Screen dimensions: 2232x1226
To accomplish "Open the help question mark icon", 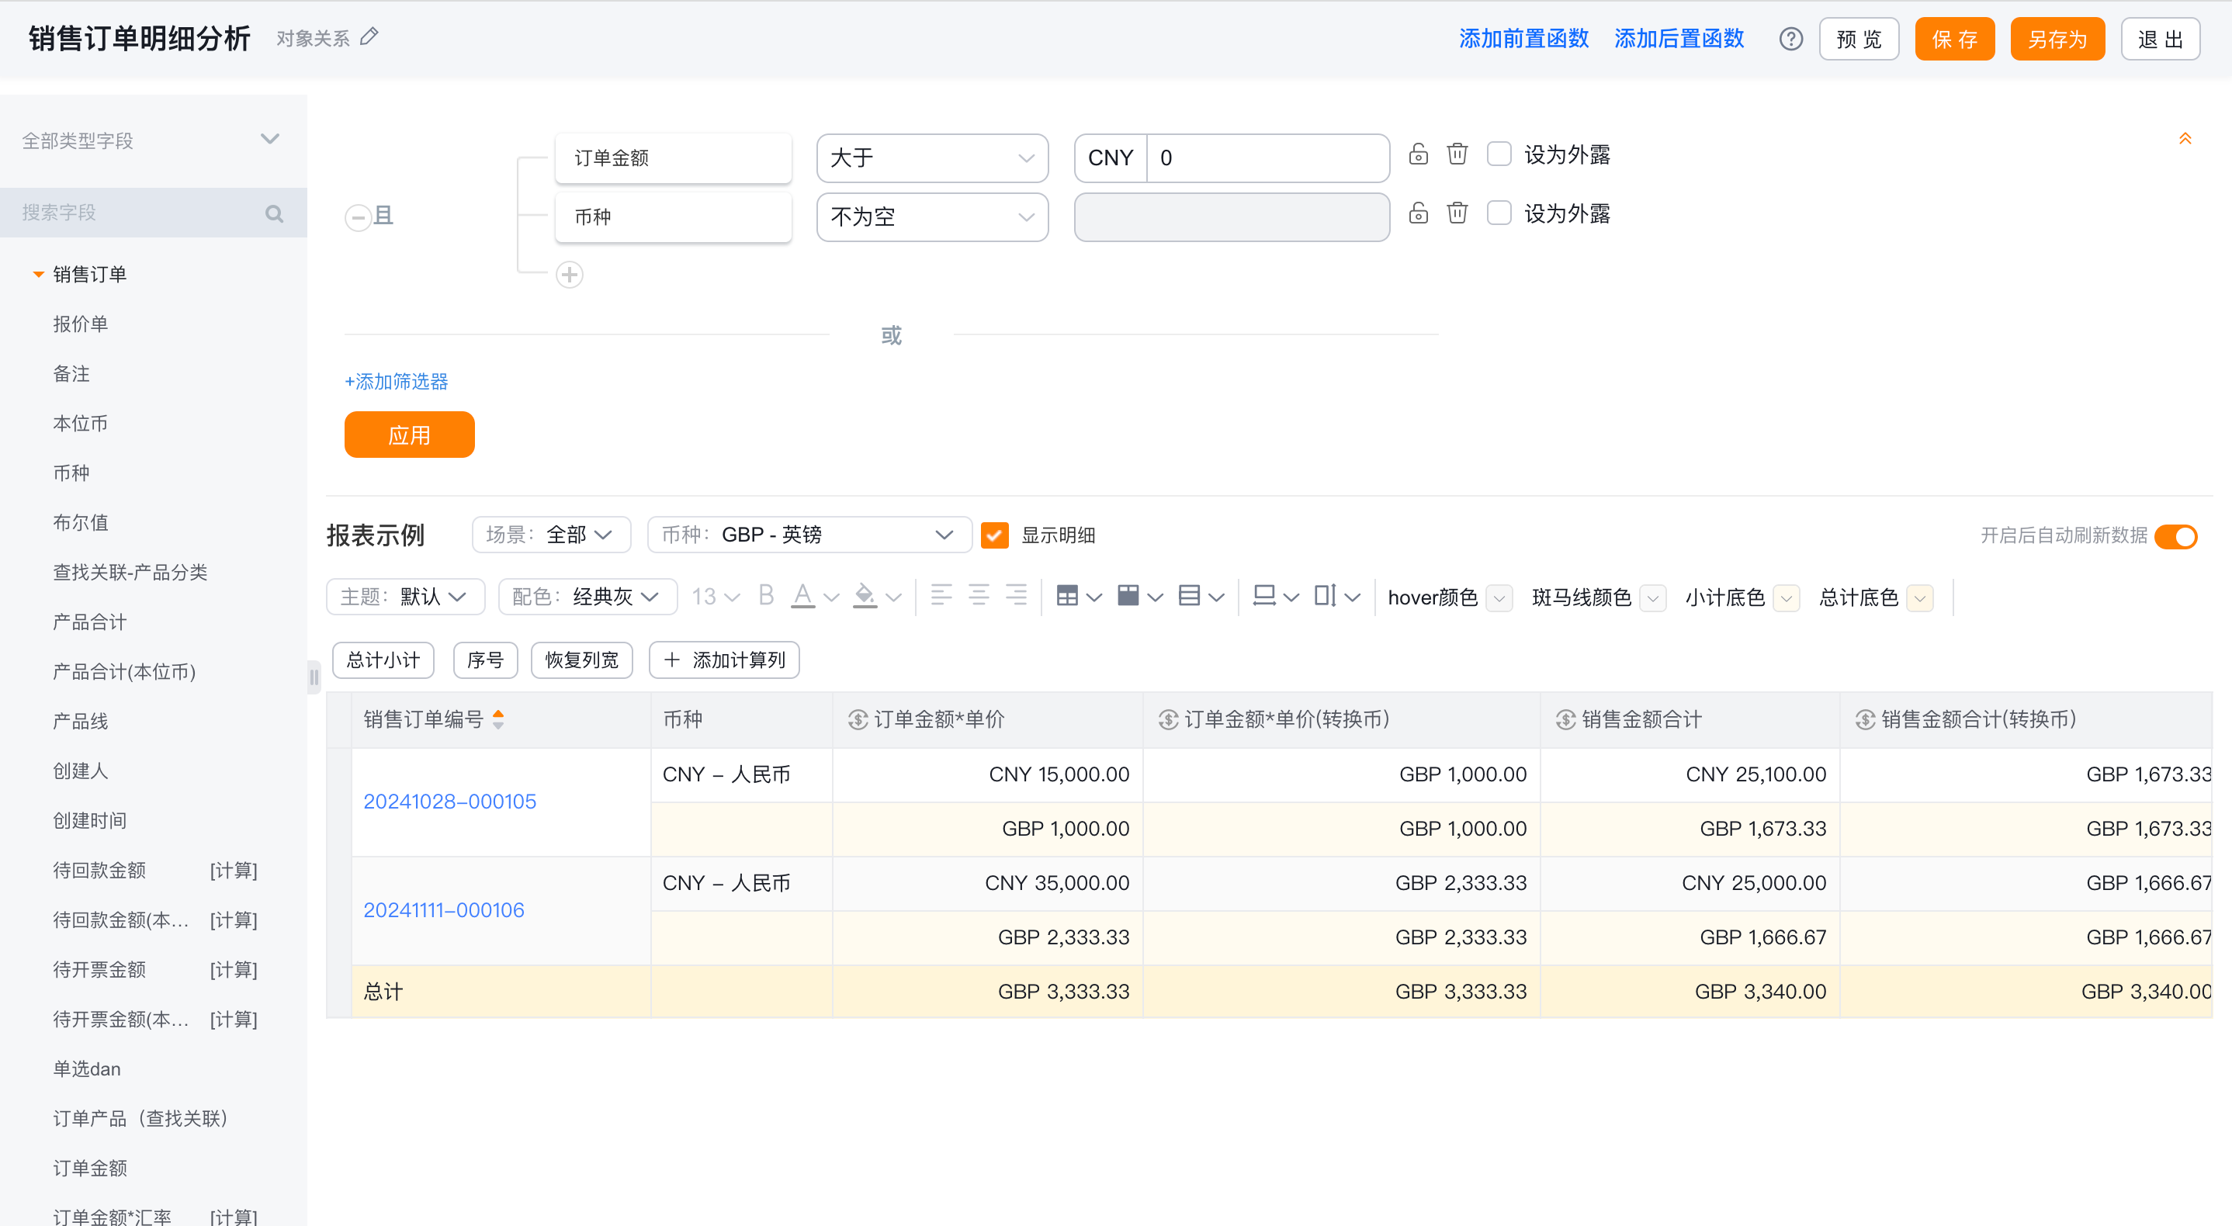I will click(x=1790, y=39).
